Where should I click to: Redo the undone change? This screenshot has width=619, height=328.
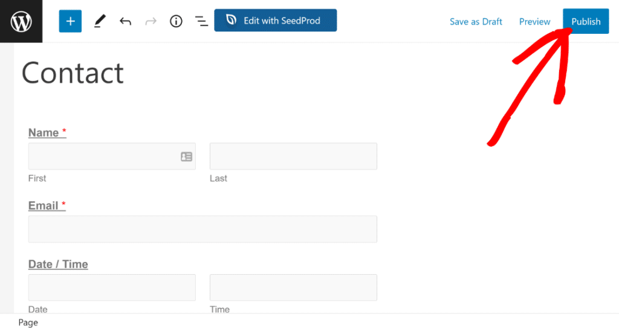pos(151,21)
